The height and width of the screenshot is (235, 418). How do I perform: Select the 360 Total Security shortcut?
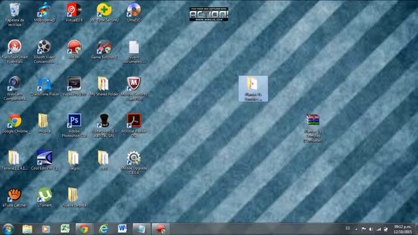104,12
